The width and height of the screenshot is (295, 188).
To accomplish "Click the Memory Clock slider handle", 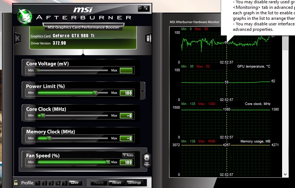I will coord(49,138).
